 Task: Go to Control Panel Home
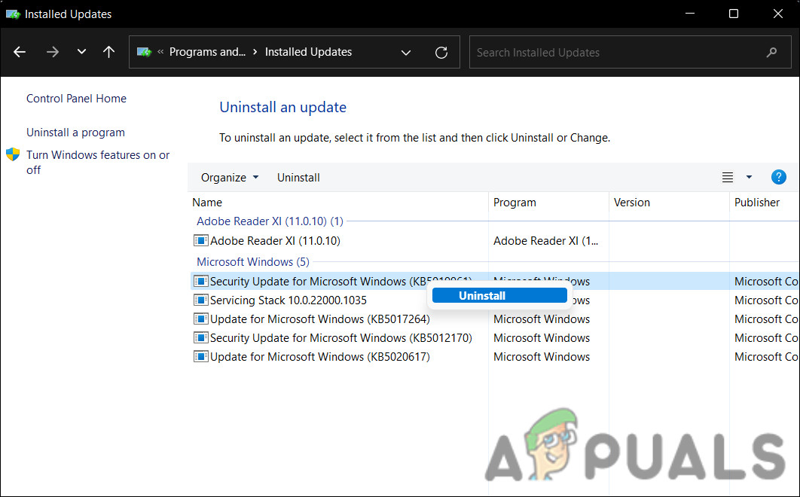coord(76,98)
